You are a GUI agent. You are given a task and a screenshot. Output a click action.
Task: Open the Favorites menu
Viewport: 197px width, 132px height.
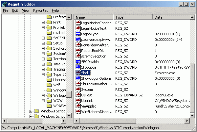click(41, 10)
